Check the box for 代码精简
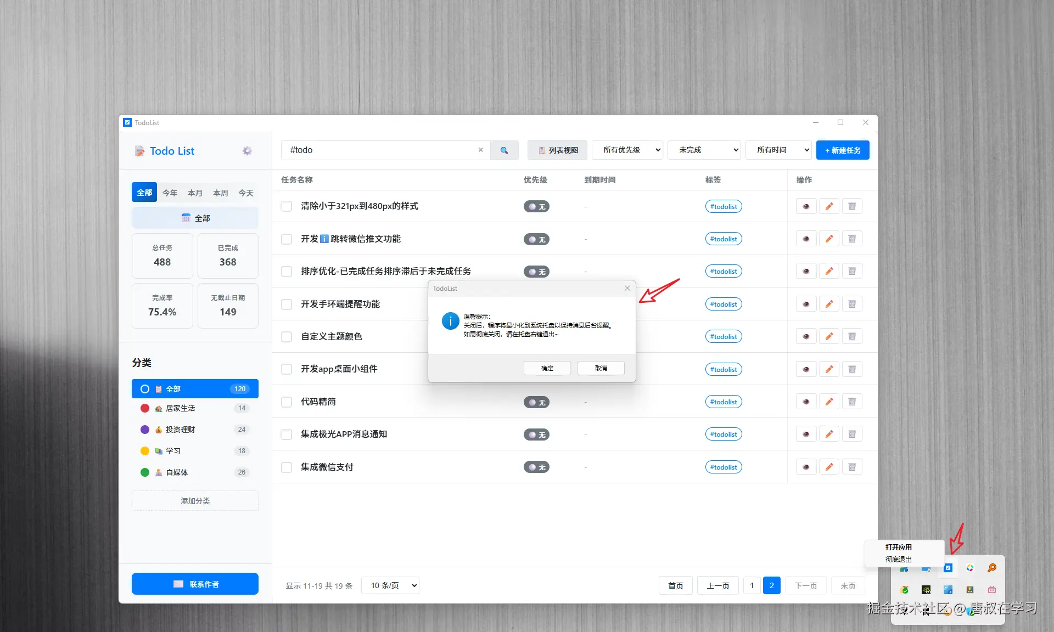The width and height of the screenshot is (1054, 632). 287,402
